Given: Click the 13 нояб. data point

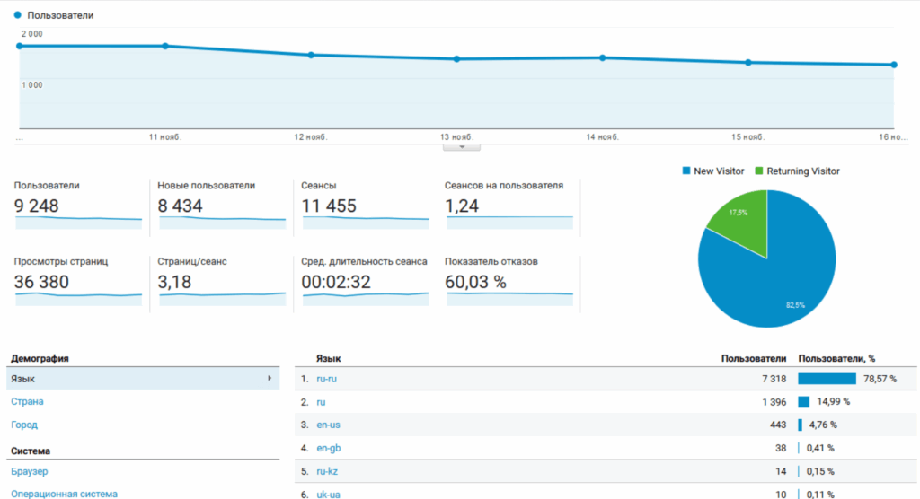Looking at the screenshot, I should (x=456, y=59).
